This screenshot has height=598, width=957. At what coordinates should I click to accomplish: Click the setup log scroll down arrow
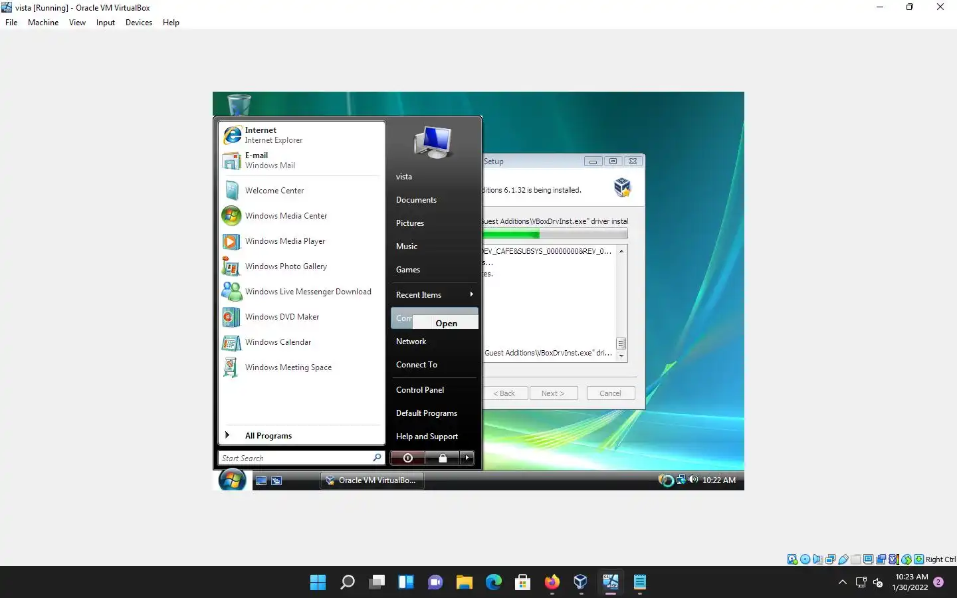pyautogui.click(x=621, y=355)
